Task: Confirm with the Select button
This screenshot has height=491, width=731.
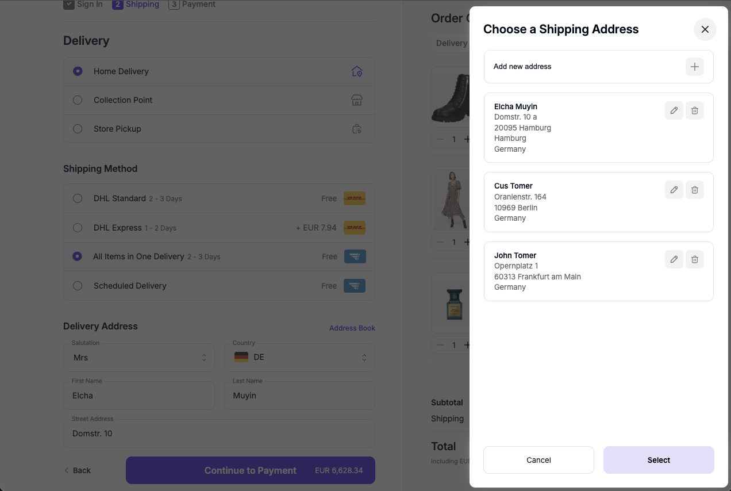Action: (x=659, y=460)
